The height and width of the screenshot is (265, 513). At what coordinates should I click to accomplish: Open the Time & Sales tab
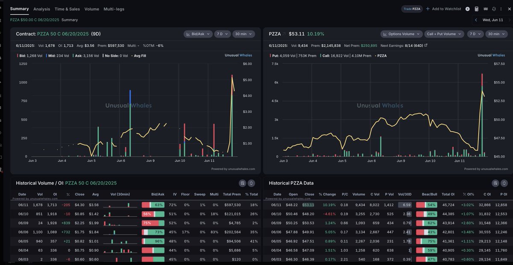(67, 9)
